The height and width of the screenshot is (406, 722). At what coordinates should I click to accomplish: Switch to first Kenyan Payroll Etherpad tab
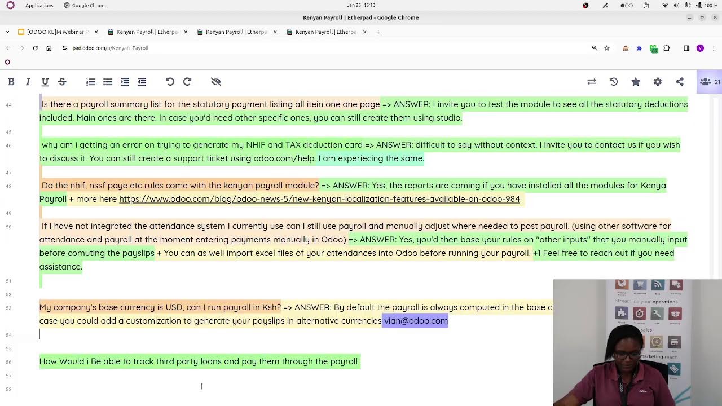(147, 32)
